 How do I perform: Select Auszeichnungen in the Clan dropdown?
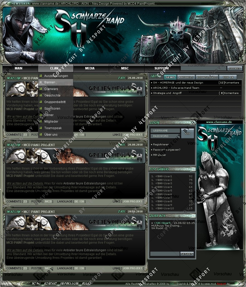click(x=56, y=76)
